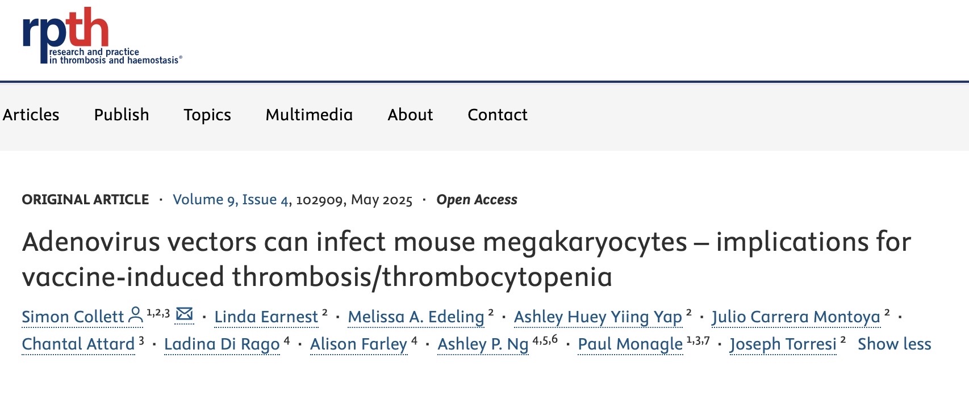The height and width of the screenshot is (404, 969).
Task: Open the Articles menu
Action: (x=31, y=115)
